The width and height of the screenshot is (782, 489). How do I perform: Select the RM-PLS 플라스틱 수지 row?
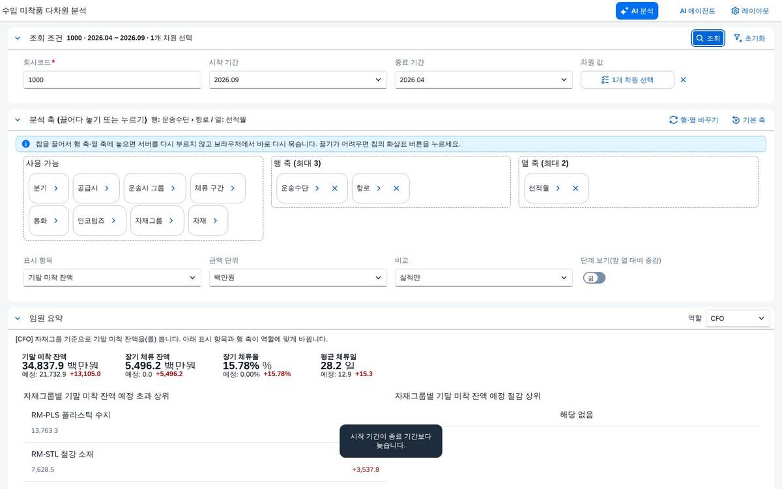205,422
